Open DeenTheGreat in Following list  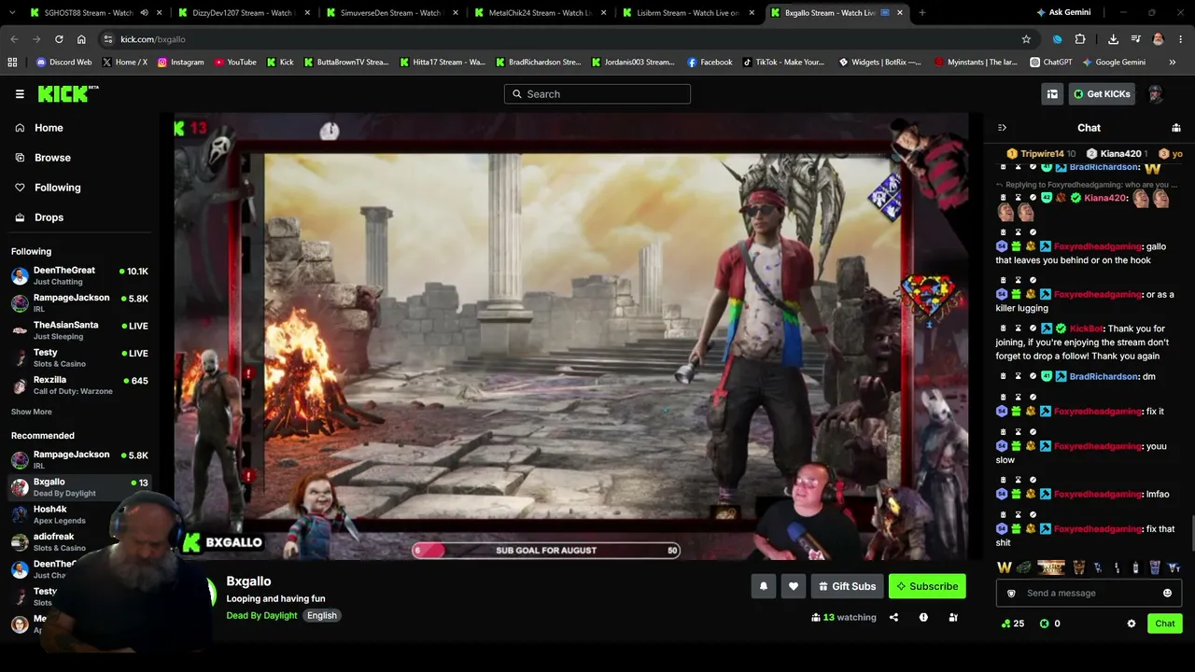tap(79, 275)
